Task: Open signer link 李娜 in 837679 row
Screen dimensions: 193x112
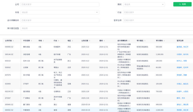Action: (185, 75)
